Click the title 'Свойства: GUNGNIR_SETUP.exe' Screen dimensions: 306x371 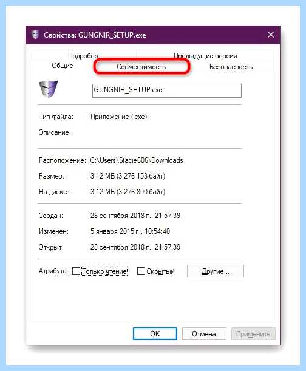95,35
